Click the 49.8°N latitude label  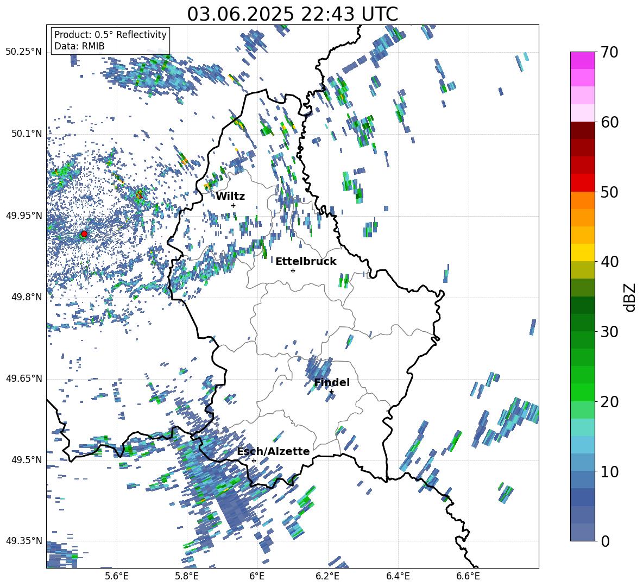tap(26, 297)
